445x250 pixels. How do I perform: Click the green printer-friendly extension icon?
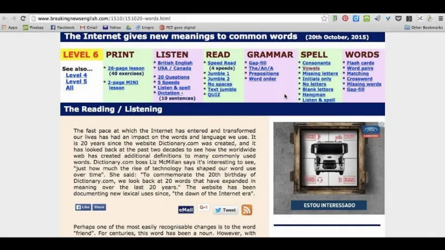pos(367,18)
